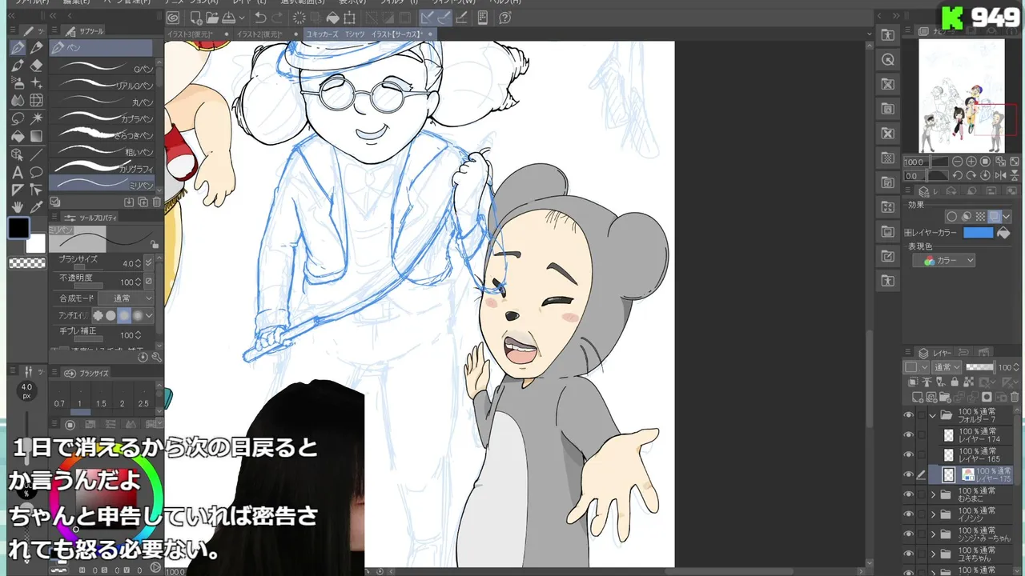Delete the selected layer via trash icon
The image size is (1025, 576).
(1013, 397)
